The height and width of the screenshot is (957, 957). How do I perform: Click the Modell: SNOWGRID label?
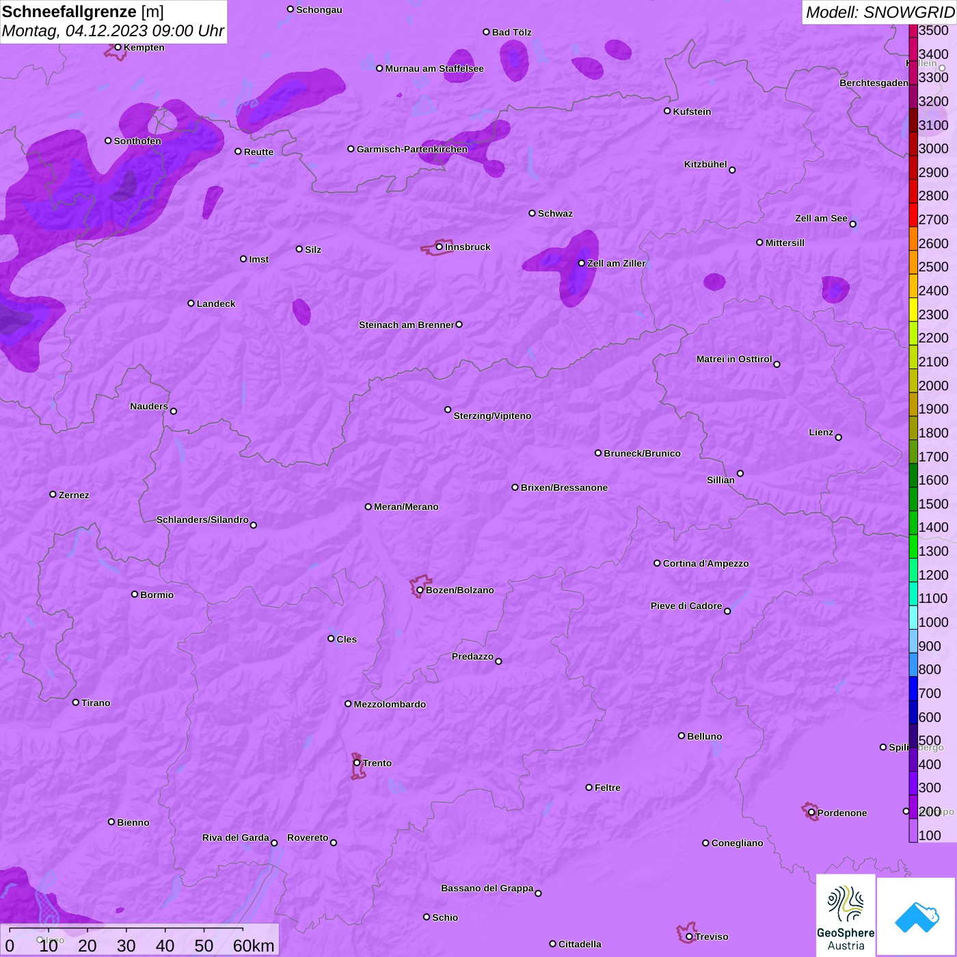880,12
